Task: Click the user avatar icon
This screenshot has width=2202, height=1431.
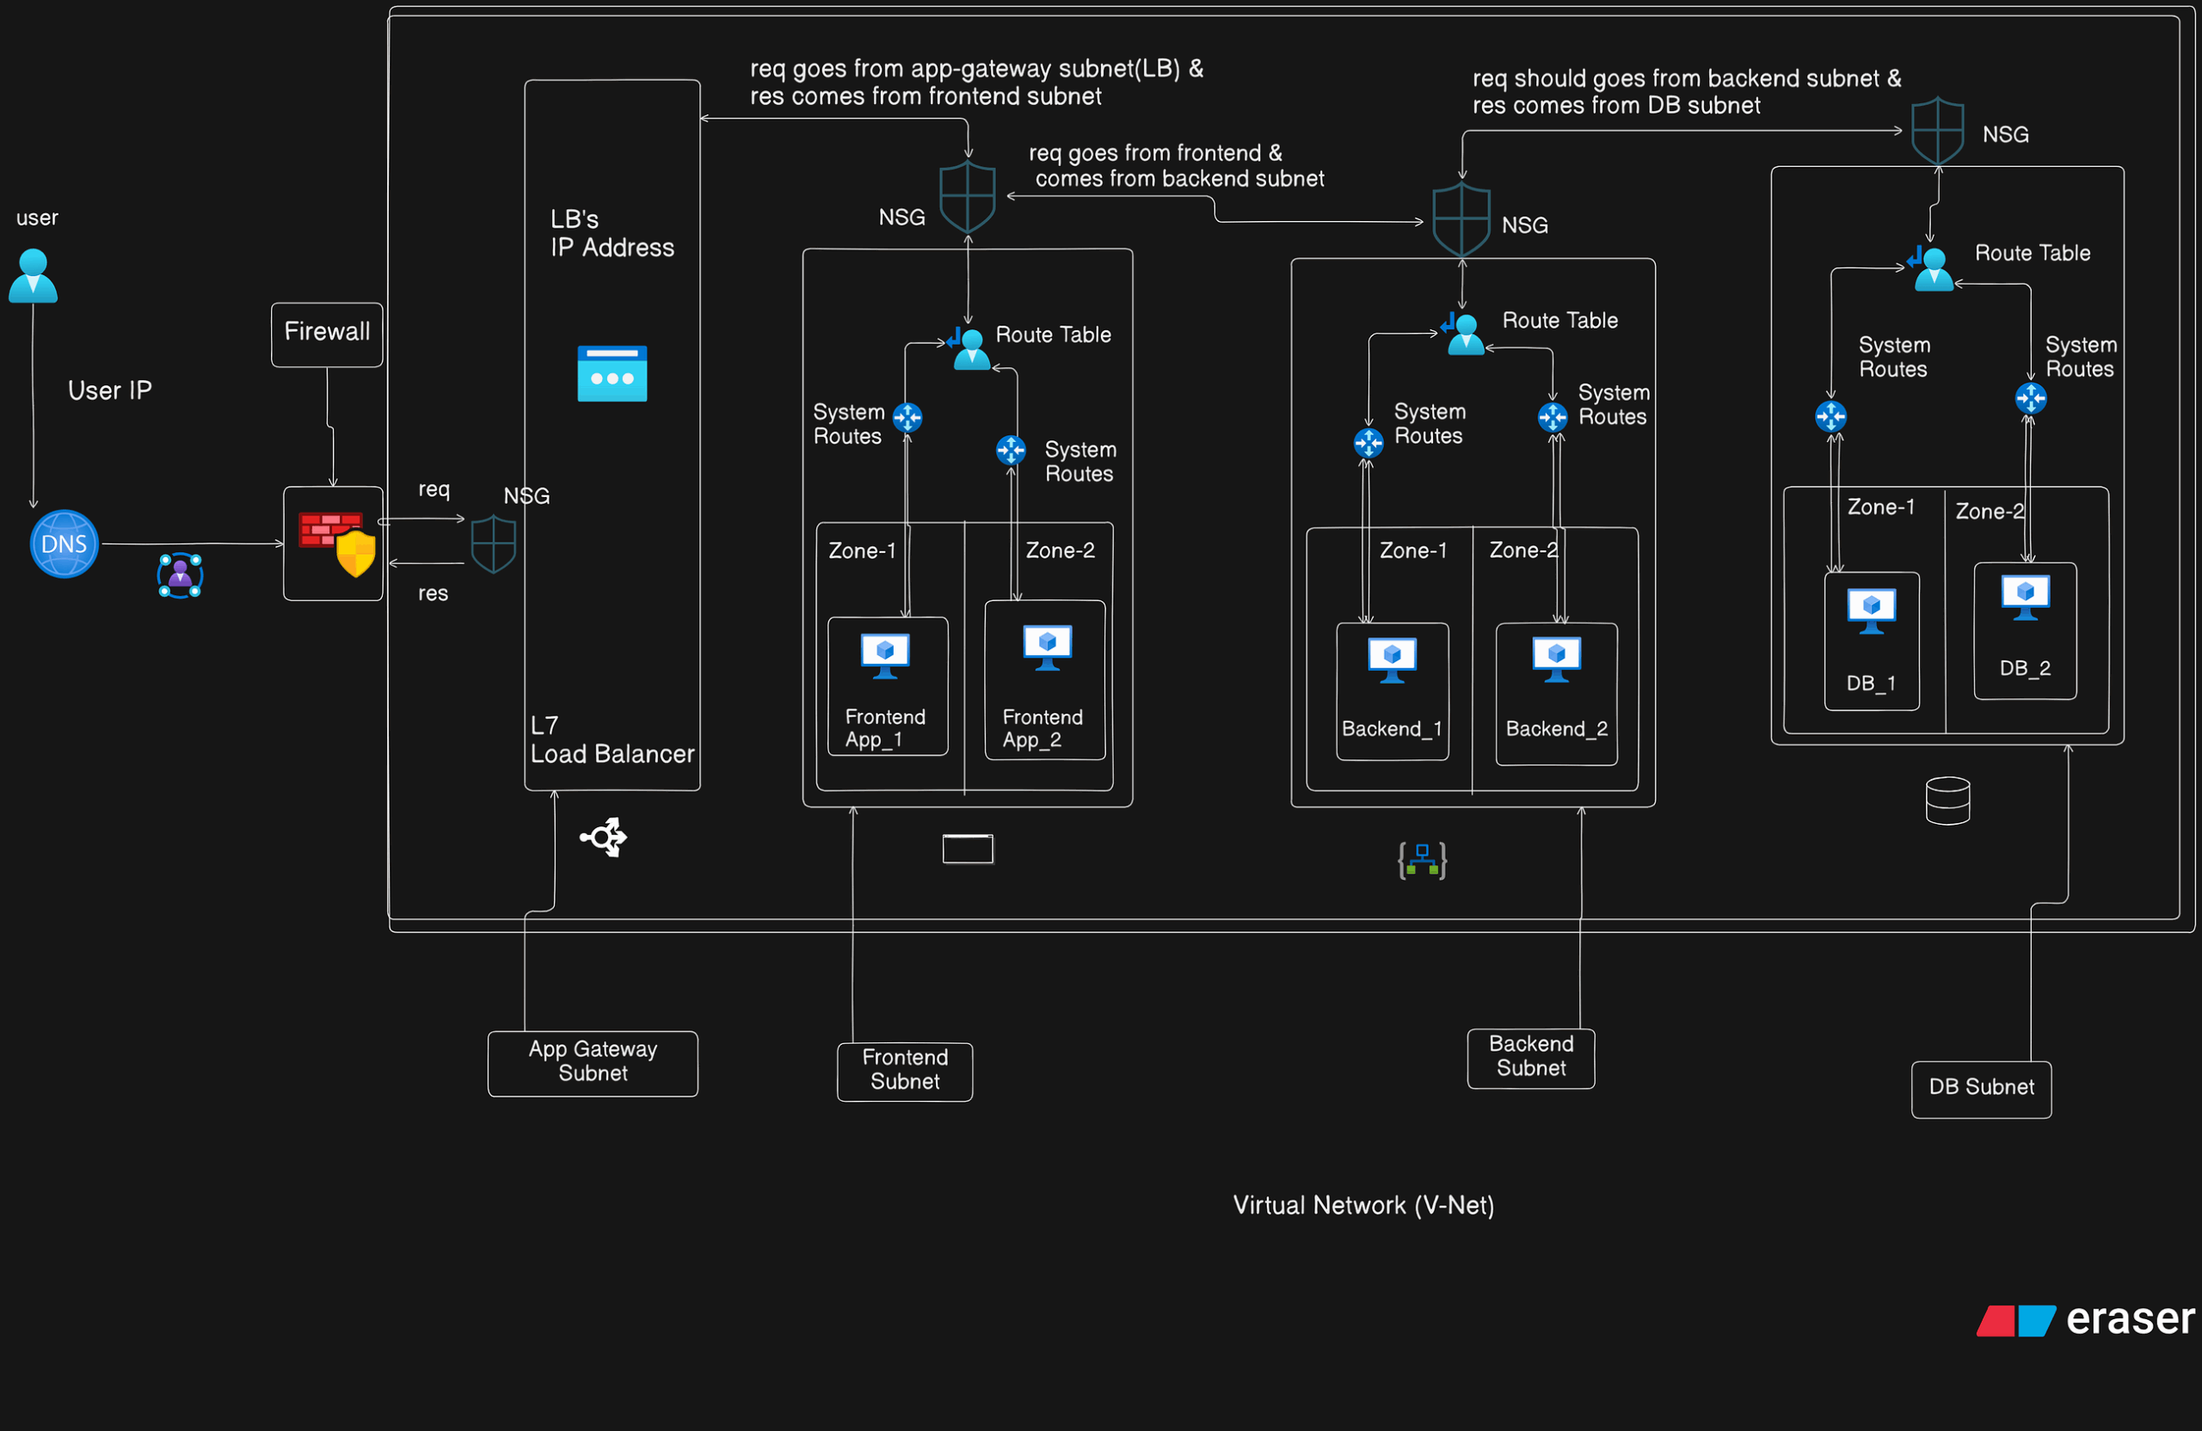Action: (x=34, y=276)
